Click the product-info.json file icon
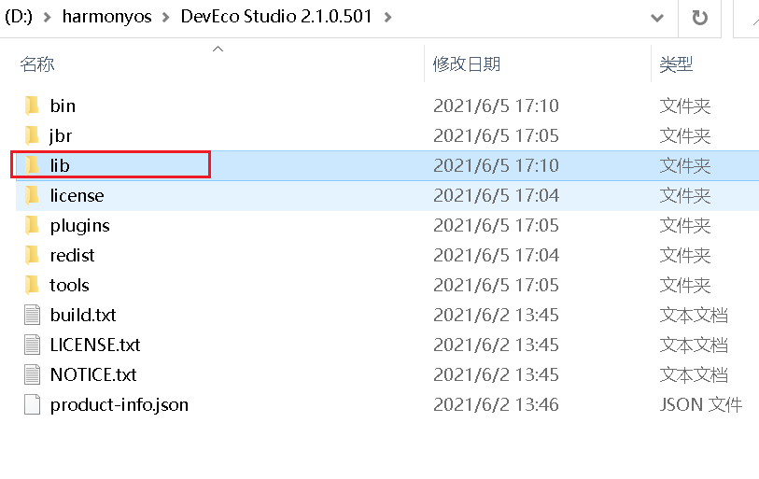 [32, 404]
